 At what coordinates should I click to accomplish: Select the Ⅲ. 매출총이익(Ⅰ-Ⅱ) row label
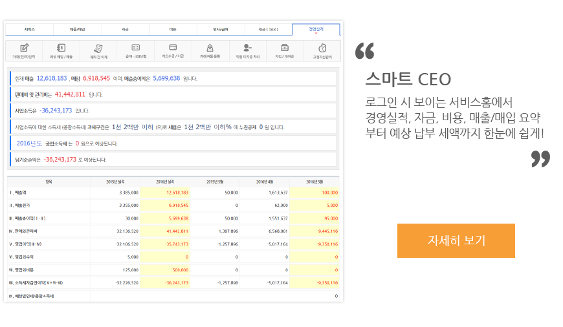(27, 218)
